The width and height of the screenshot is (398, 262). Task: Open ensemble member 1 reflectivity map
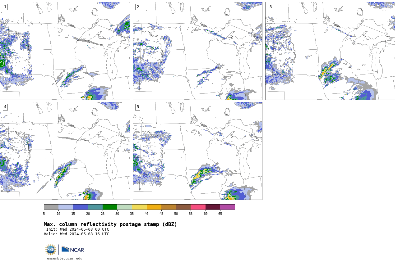65,51
